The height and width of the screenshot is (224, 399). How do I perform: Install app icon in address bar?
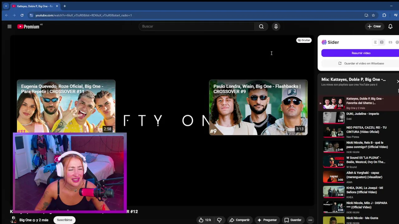click(x=366, y=15)
